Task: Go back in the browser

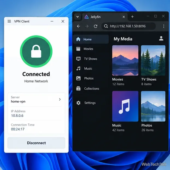Action: point(78,26)
